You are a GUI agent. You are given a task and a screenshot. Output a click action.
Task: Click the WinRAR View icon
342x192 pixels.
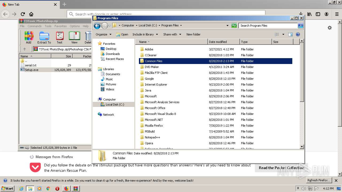click(x=74, y=37)
